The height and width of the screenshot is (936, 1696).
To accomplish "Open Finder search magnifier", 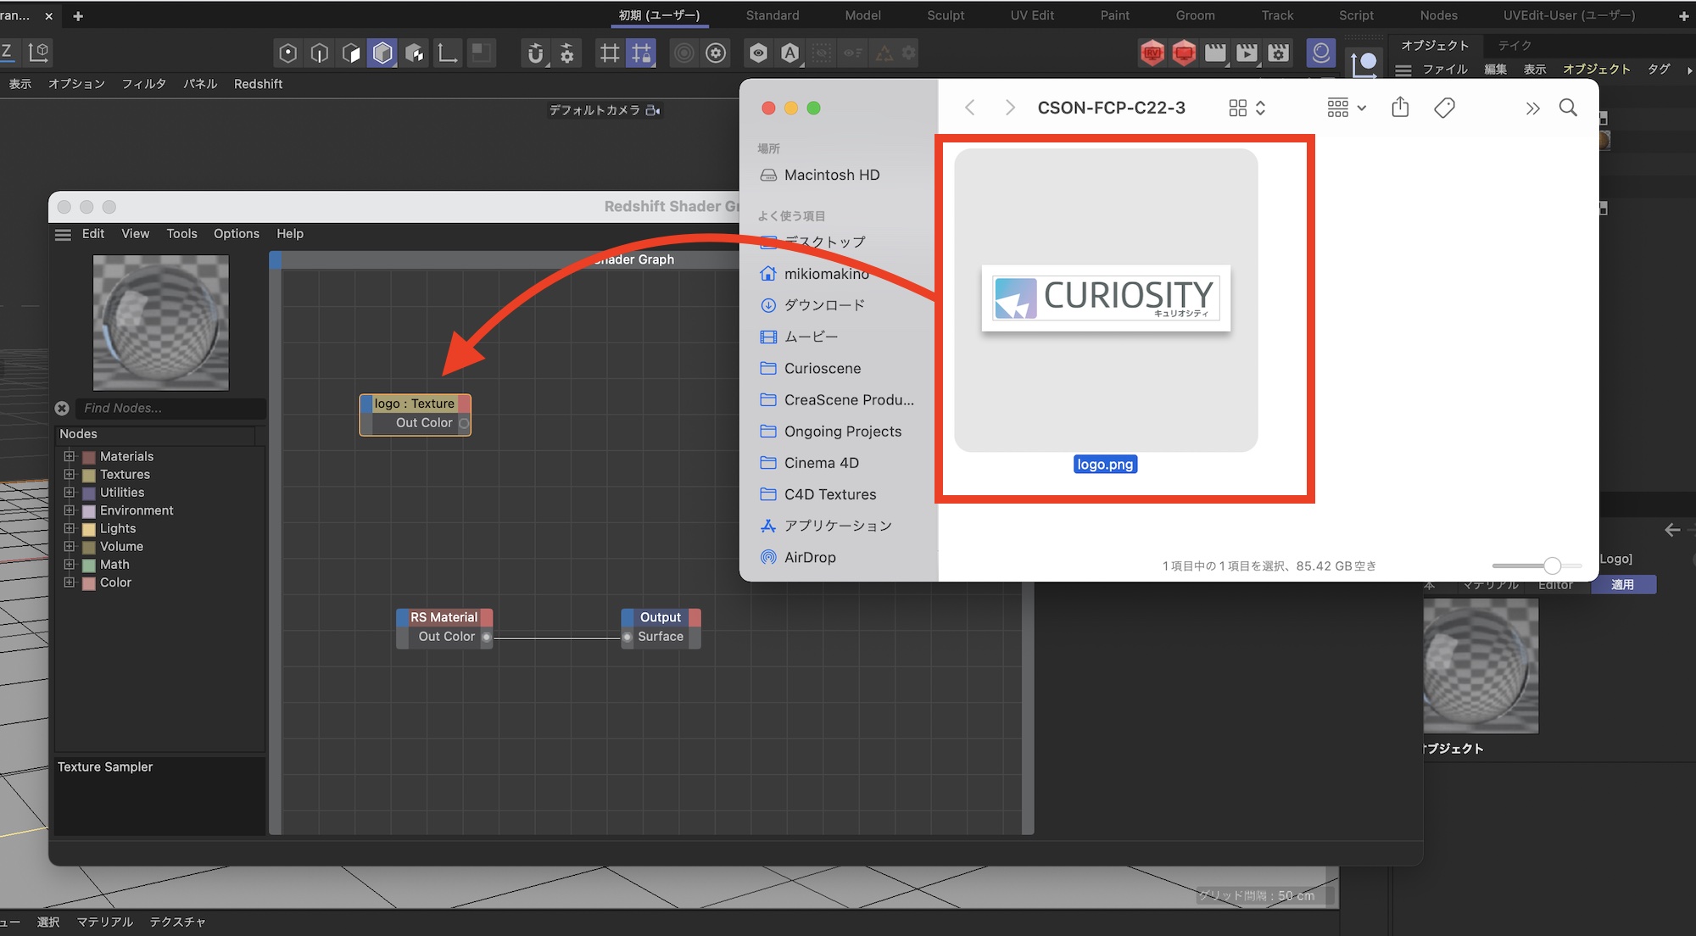I will [x=1568, y=108].
